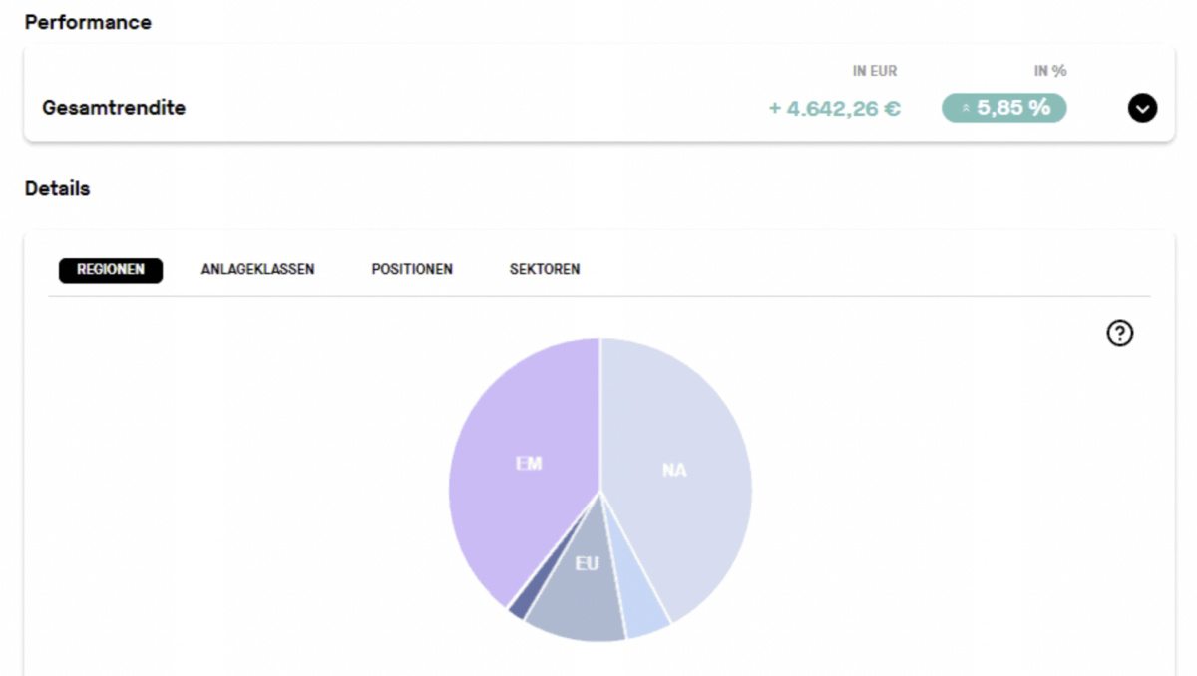View the SEKTOREN tab
Viewport: 1197px width, 676px height.
pos(545,269)
